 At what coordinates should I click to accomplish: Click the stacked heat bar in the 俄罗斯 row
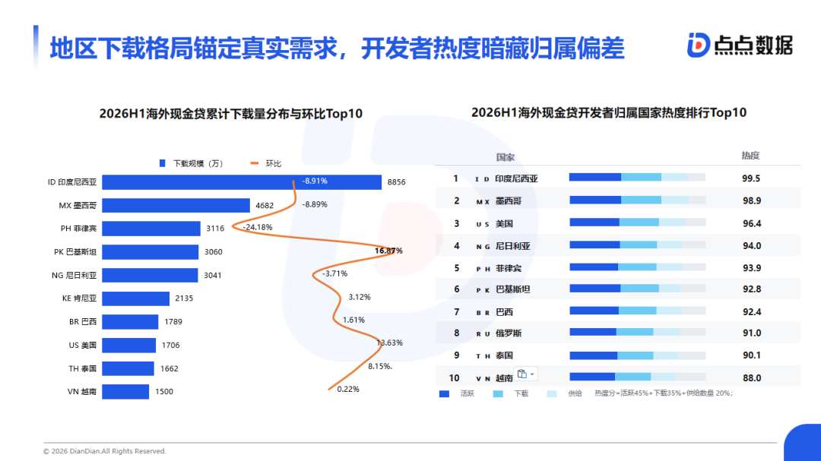pyautogui.click(x=637, y=333)
